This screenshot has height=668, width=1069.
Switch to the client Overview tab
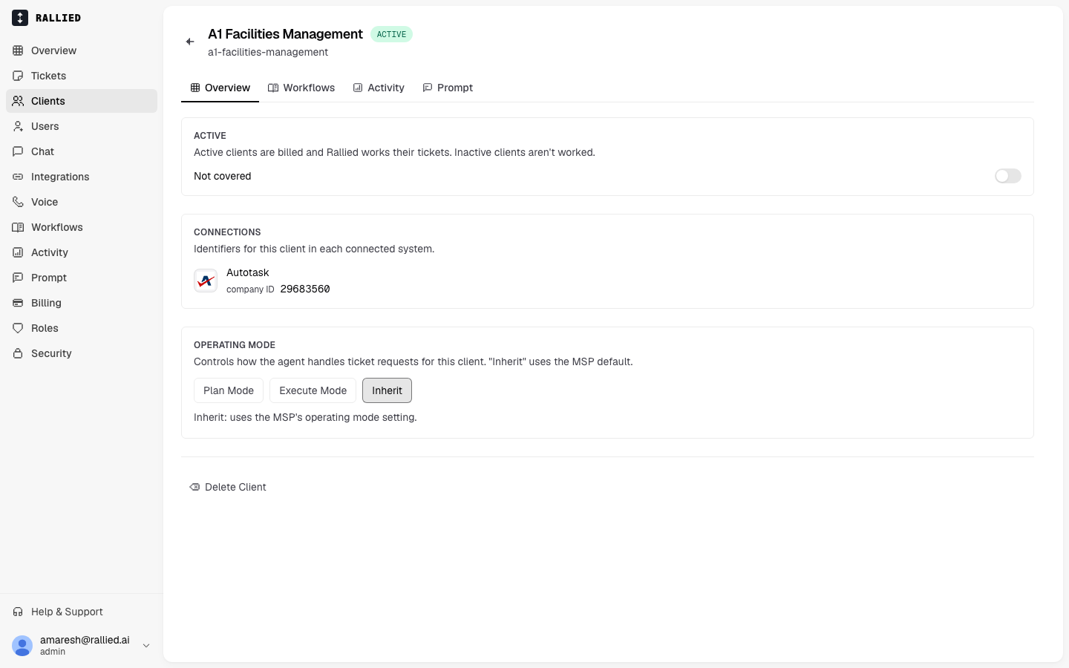click(220, 88)
